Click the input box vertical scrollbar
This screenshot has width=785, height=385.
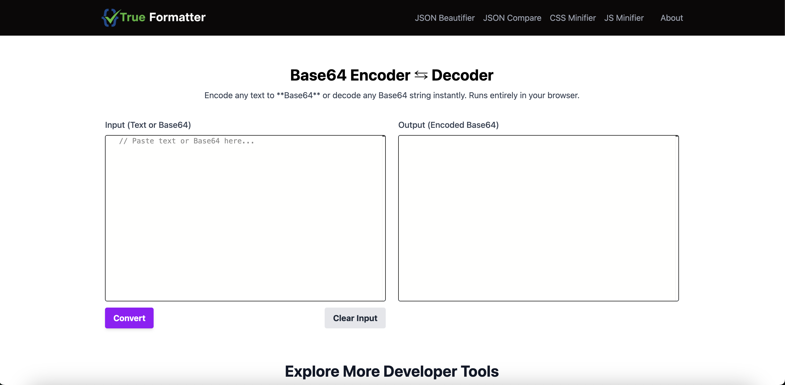tap(384, 218)
